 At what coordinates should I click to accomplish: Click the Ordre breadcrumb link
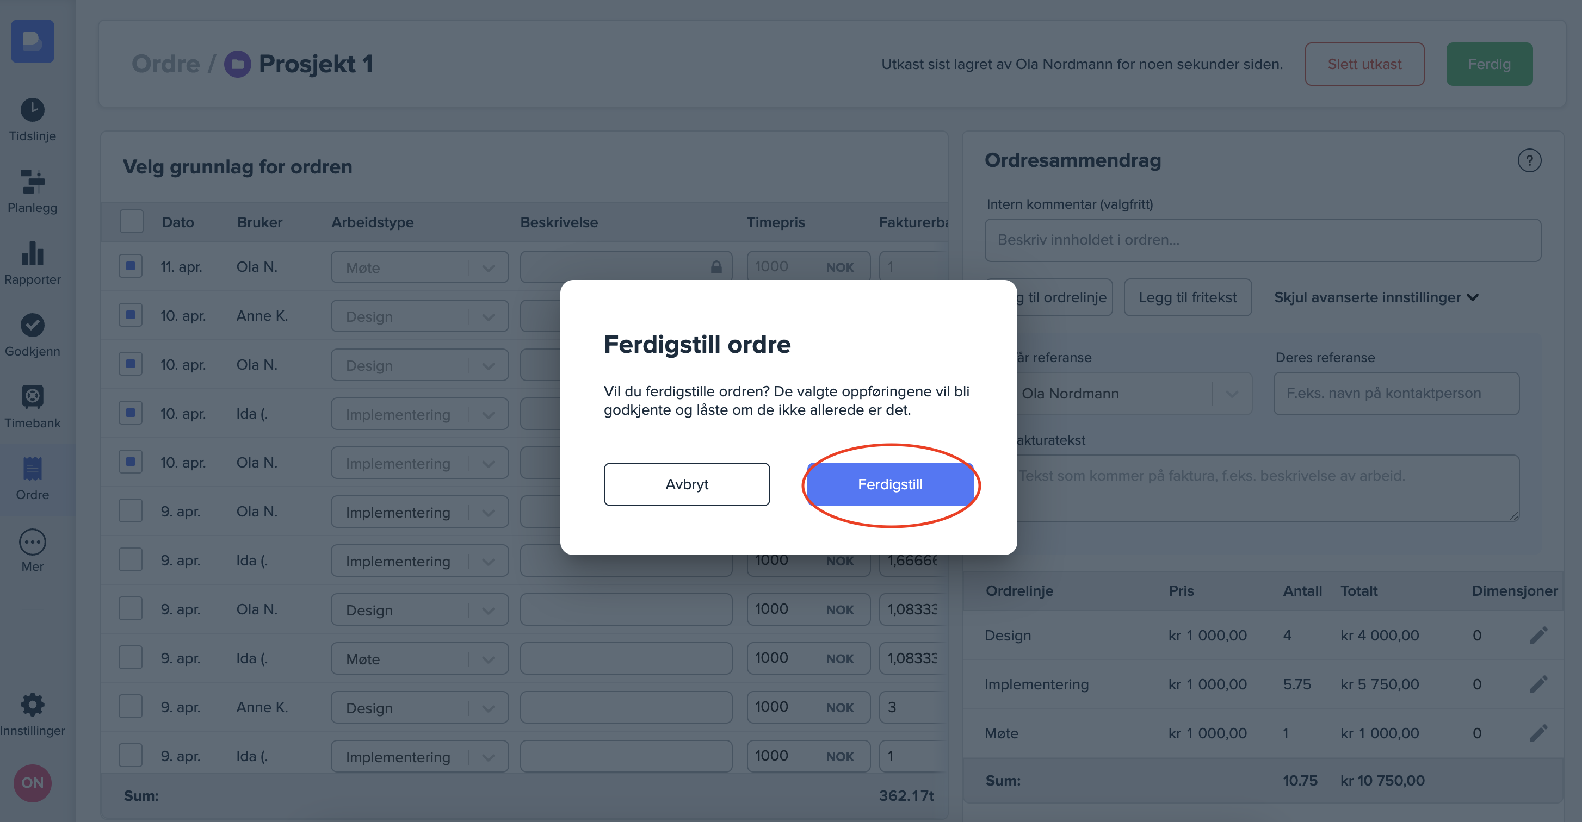(166, 64)
